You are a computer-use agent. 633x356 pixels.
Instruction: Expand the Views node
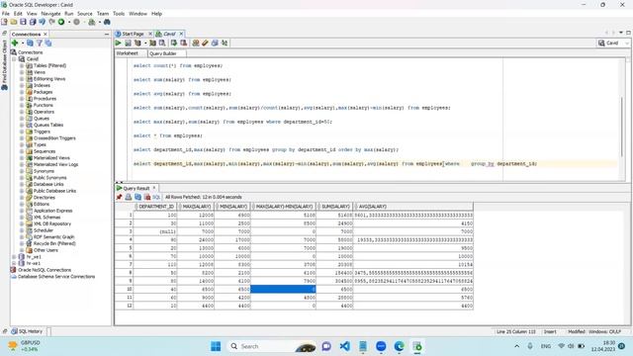22,72
